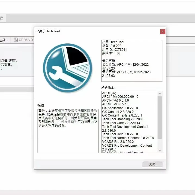This screenshot has width=195, height=195.
Task: Select 'APCI (-M) 000.009.001.0' line
Action: (120, 97)
